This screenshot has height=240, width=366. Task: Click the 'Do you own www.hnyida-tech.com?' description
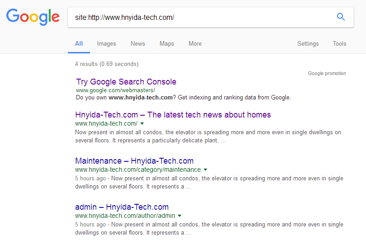(184, 98)
